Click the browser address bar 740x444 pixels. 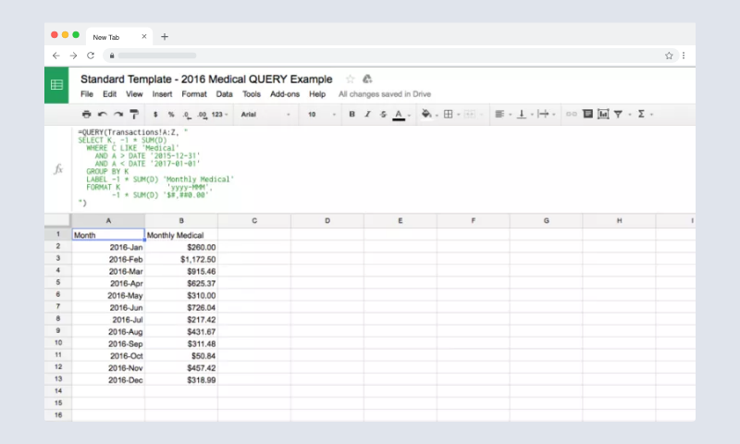click(390, 55)
